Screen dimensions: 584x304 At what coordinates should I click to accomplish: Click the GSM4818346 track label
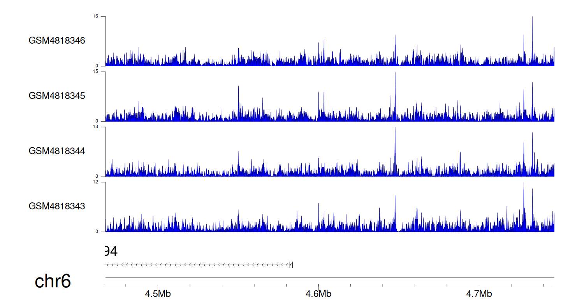pos(57,41)
